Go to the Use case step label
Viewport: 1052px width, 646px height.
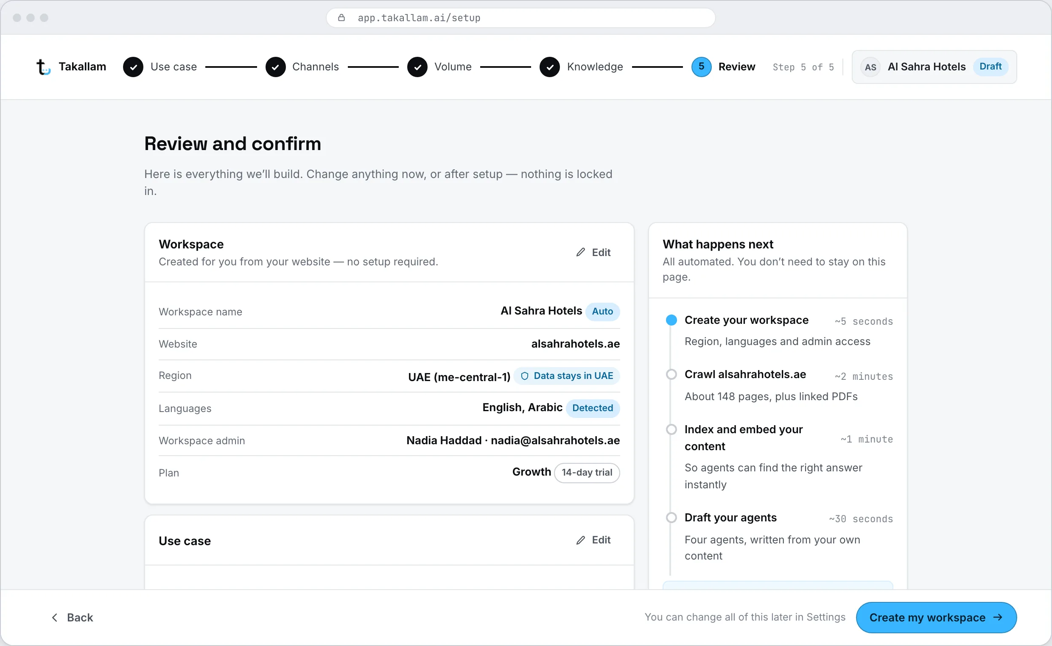coord(173,67)
